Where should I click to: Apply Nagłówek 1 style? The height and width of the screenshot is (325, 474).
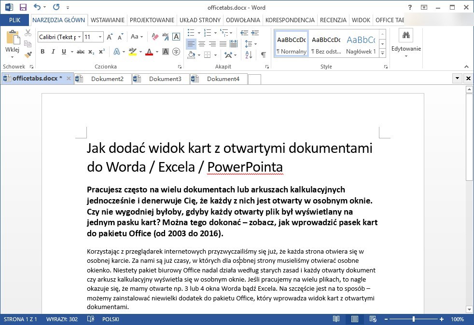pyautogui.click(x=361, y=44)
